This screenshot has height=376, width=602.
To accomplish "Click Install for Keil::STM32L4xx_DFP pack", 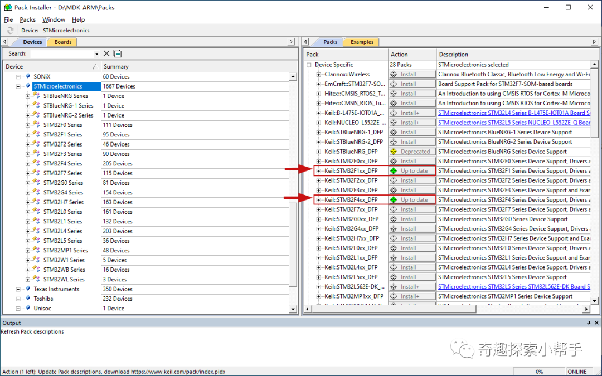I will [412, 267].
